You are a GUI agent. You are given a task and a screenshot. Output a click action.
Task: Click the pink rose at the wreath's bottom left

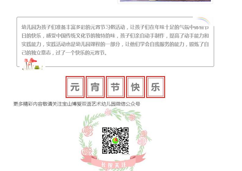click(86, 152)
